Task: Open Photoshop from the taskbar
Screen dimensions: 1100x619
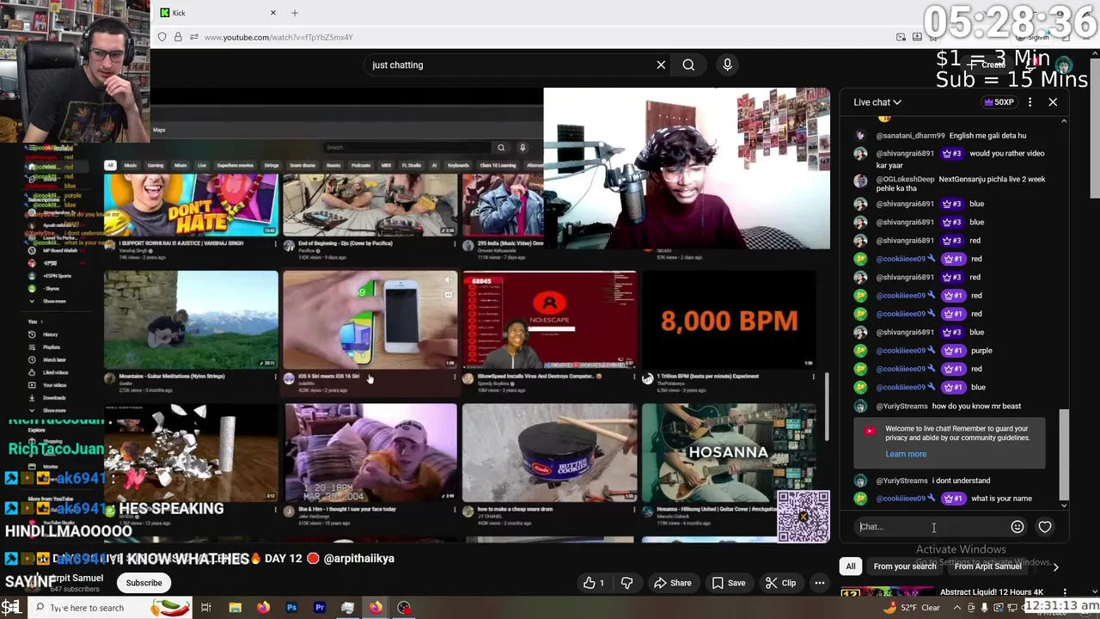Action: coord(291,608)
